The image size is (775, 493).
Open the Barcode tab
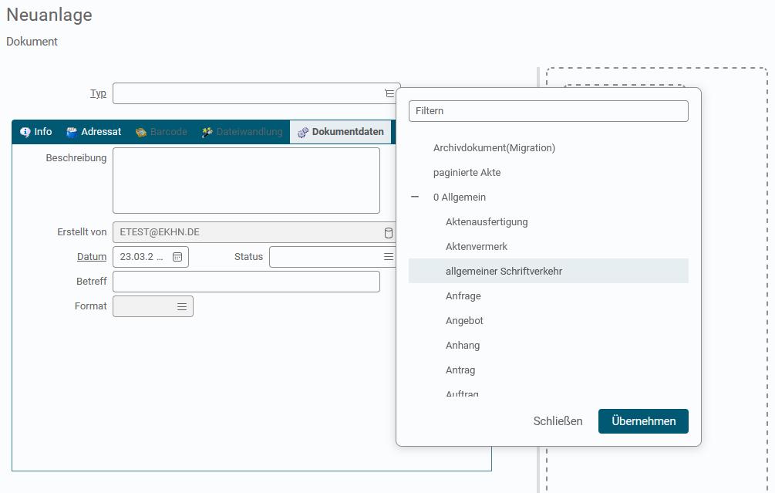pos(161,132)
